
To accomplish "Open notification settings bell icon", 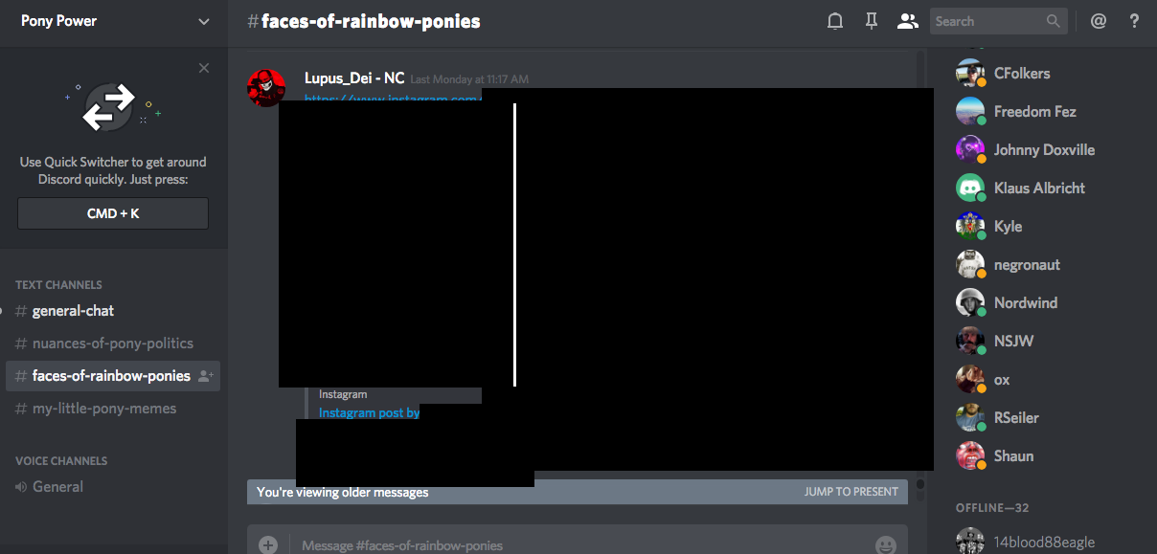I will click(x=835, y=21).
